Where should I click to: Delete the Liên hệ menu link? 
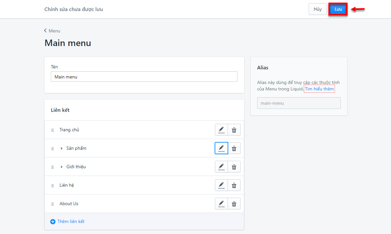tap(234, 185)
